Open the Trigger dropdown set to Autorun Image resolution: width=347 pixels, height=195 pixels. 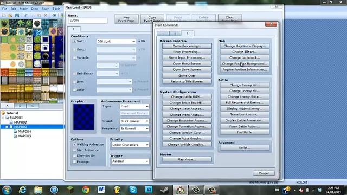(130, 161)
